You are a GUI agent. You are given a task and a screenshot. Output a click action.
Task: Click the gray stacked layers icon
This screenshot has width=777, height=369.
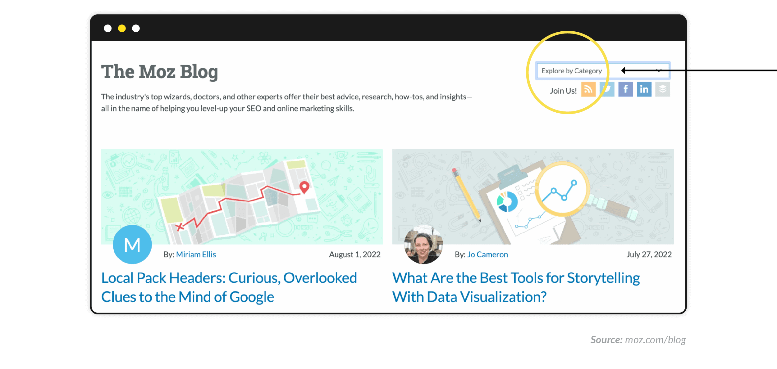[x=663, y=89]
